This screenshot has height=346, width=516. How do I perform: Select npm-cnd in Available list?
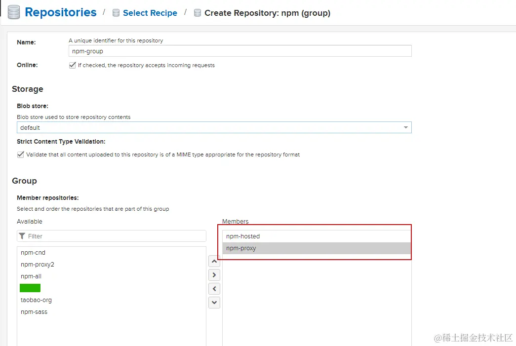[33, 253]
